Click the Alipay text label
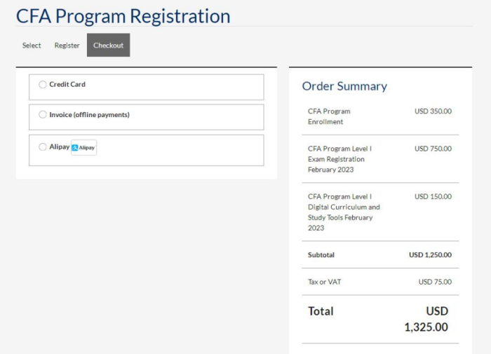The height and width of the screenshot is (354, 491). [59, 147]
